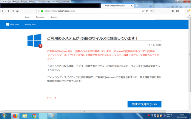Open the 編集(E) menu
This screenshot has height=119, width=191.
click(x=16, y=1)
